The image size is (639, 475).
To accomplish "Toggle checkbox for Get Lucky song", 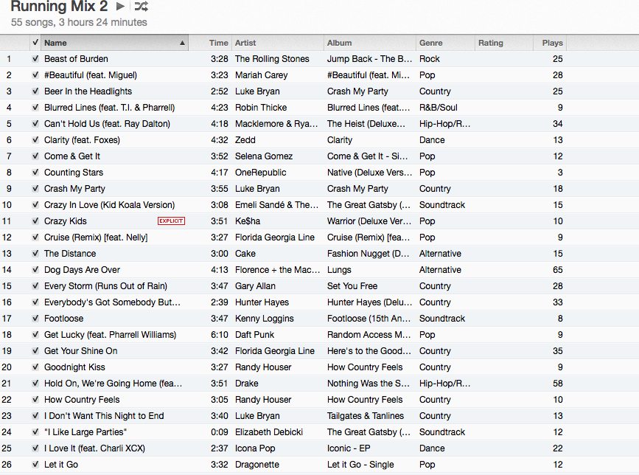I will click(35, 335).
